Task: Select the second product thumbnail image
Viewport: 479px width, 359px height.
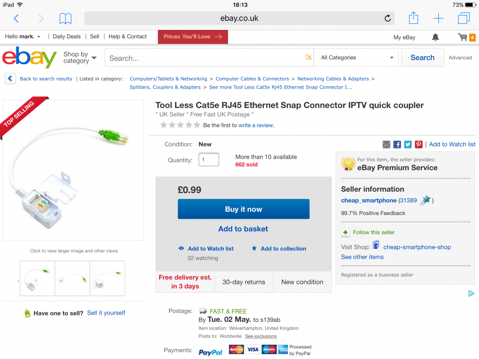Action: [x=72, y=278]
